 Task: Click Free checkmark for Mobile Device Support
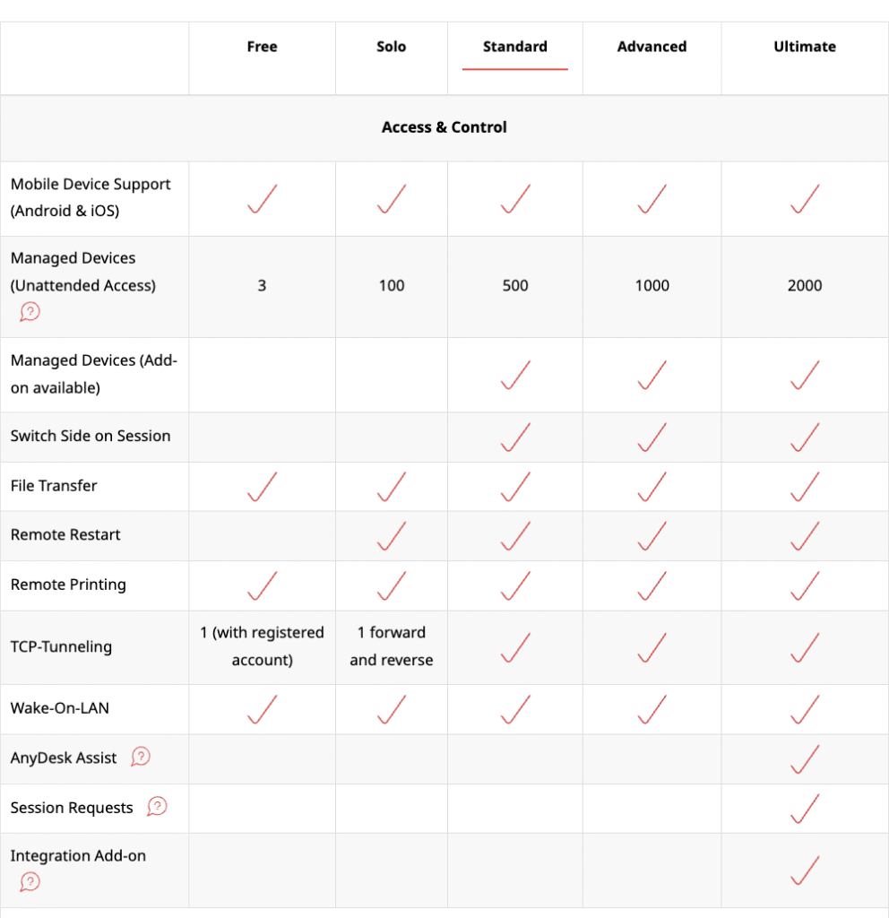[x=262, y=199]
